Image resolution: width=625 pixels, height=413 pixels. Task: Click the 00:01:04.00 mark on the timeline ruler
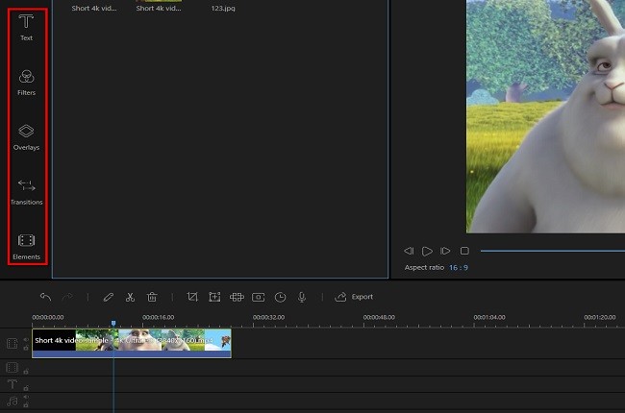tap(489, 317)
